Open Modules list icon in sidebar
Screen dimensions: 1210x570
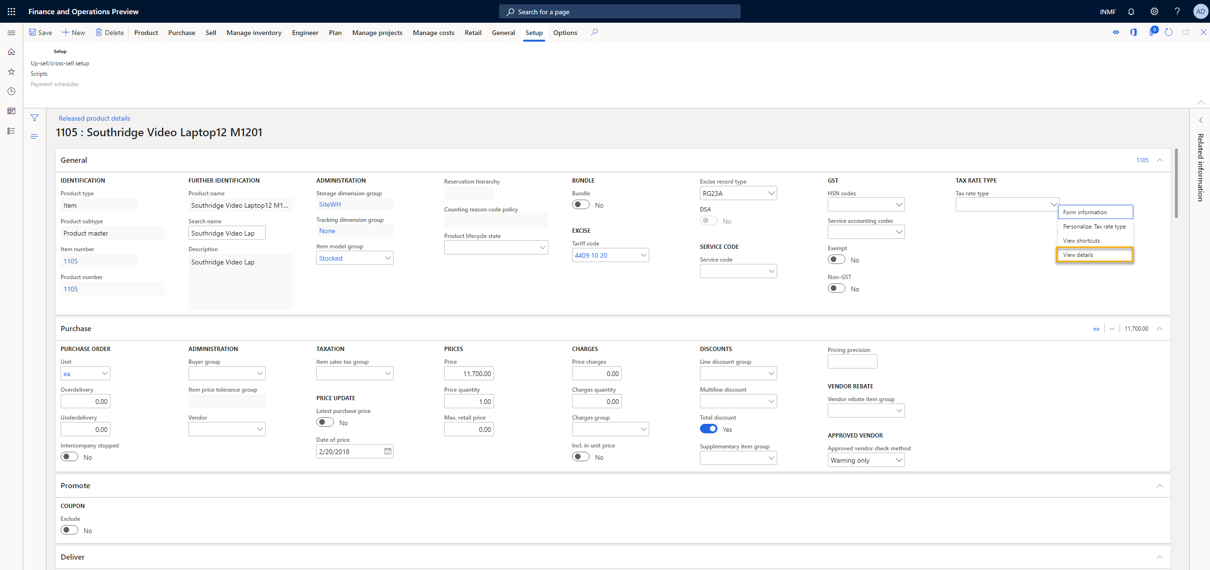(x=11, y=131)
